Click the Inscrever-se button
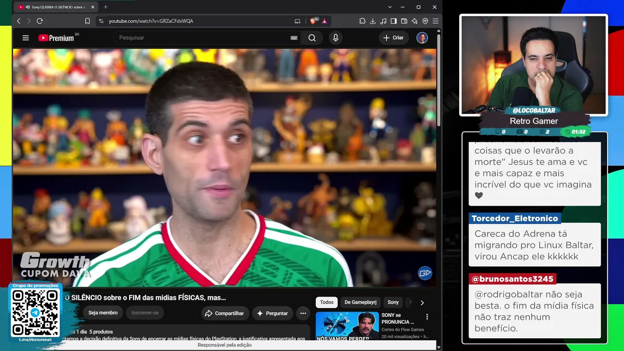624x351 pixels. (145, 313)
